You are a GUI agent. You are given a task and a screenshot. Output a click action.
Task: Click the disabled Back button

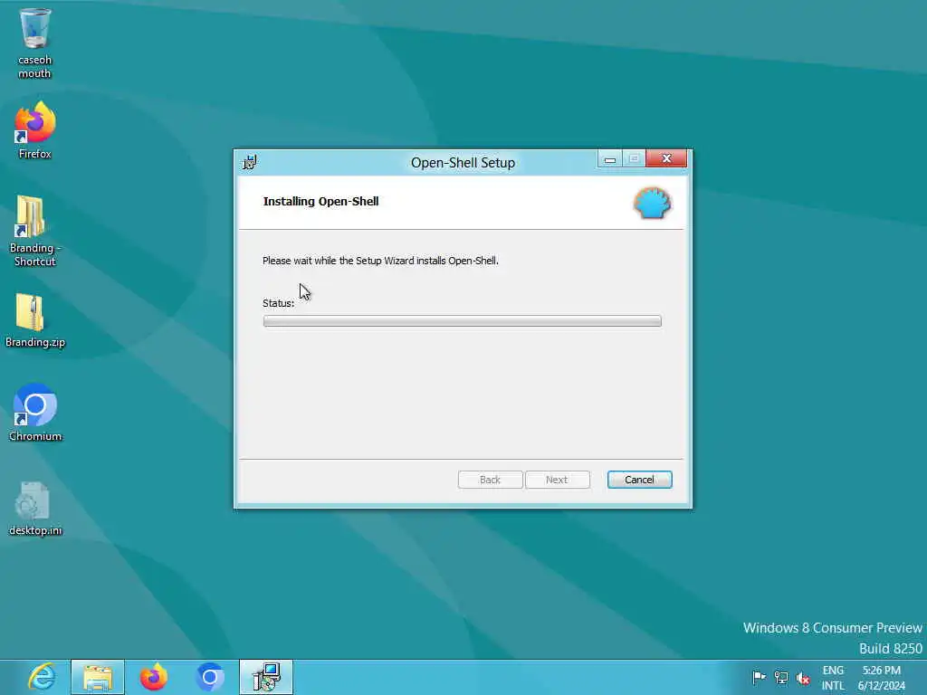tap(490, 480)
